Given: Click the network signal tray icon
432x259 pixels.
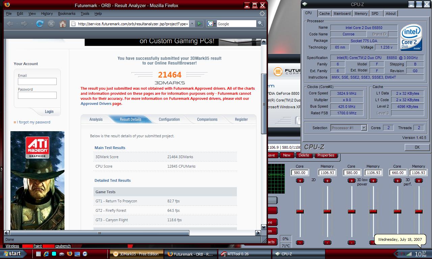Looking at the screenshot, I should [409, 254].
